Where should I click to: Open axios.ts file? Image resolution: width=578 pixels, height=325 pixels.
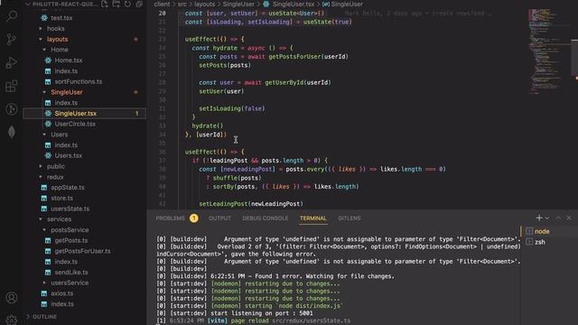(62, 293)
